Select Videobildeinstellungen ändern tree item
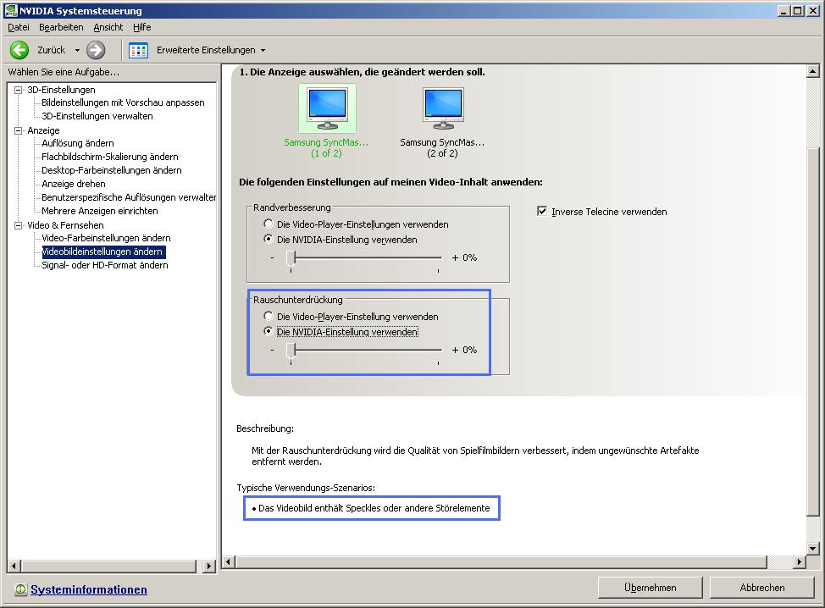Image resolution: width=825 pixels, height=608 pixels. coord(103,252)
